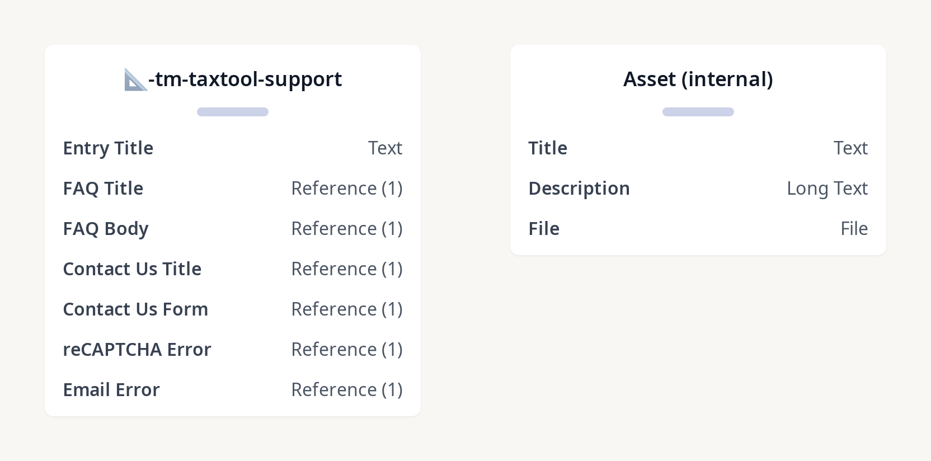931x461 pixels.
Task: Select the Email Error field
Action: pyautogui.click(x=111, y=390)
